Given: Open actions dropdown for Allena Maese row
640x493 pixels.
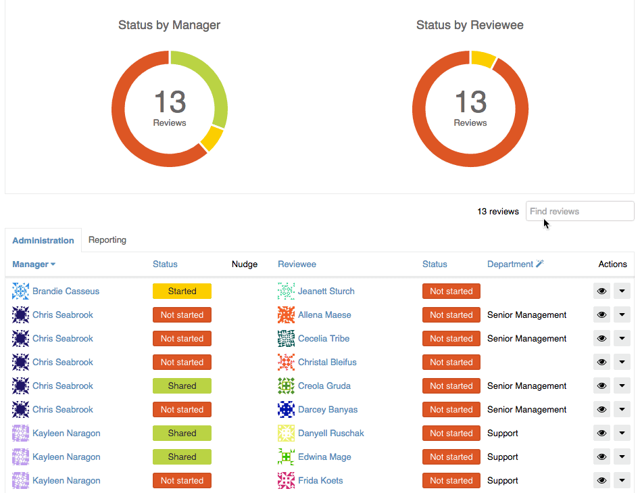Looking at the screenshot, I should coord(622,315).
